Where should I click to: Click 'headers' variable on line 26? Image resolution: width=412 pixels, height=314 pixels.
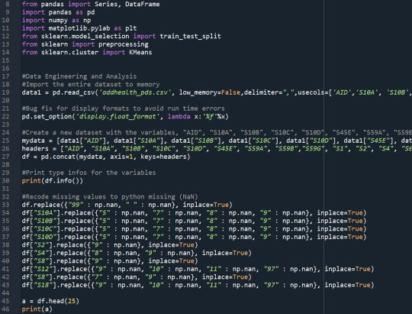click(x=35, y=148)
